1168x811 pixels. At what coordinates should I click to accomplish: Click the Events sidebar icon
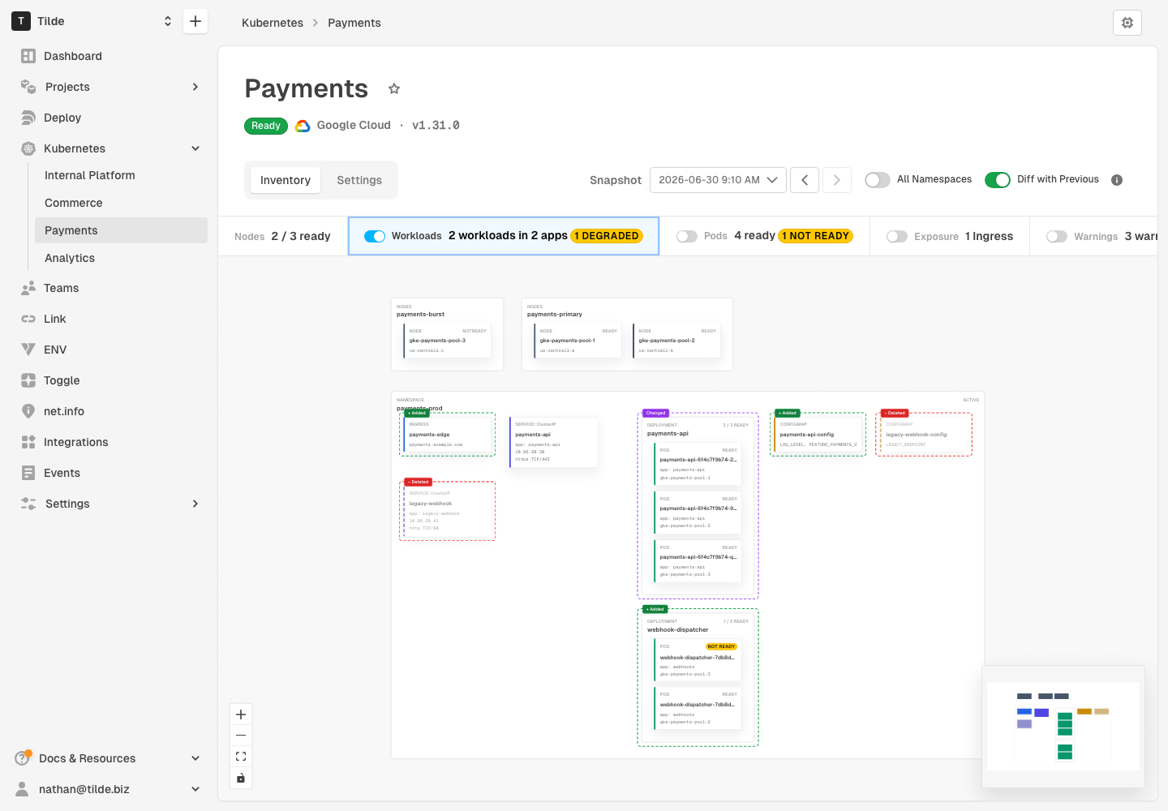point(28,473)
